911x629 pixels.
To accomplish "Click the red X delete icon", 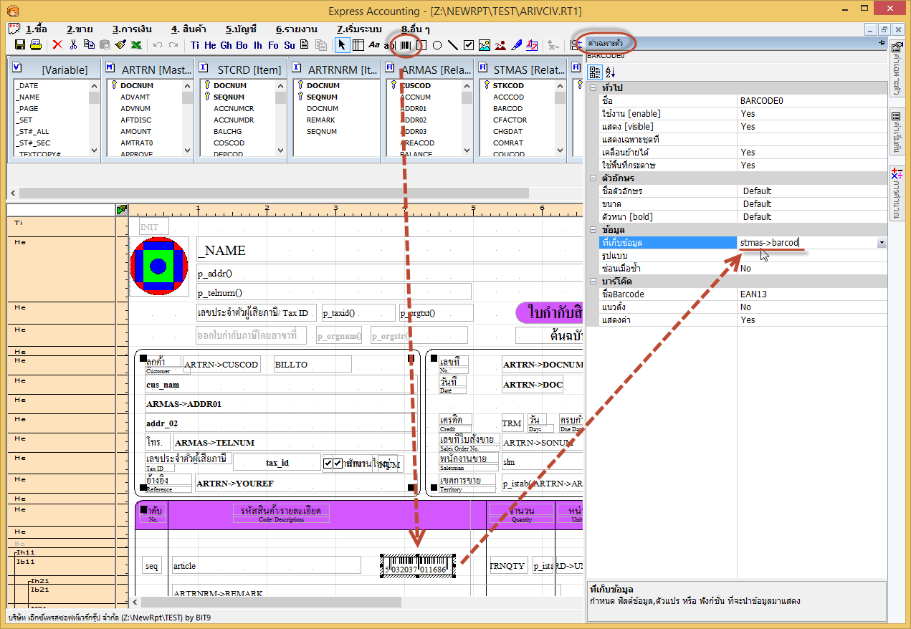I will click(x=57, y=45).
